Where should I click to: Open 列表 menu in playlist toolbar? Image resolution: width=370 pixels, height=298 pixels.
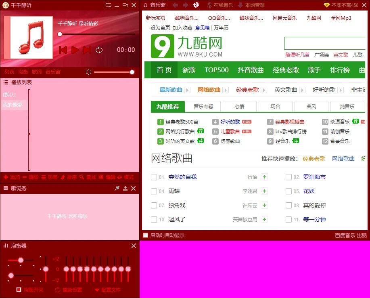50,177
